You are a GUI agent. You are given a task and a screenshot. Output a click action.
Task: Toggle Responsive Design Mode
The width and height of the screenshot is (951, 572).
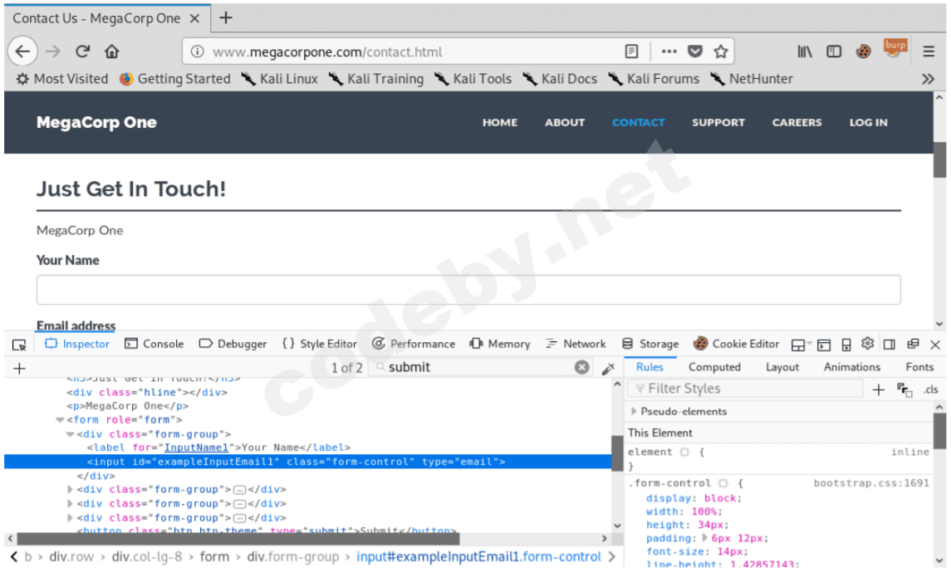[846, 345]
